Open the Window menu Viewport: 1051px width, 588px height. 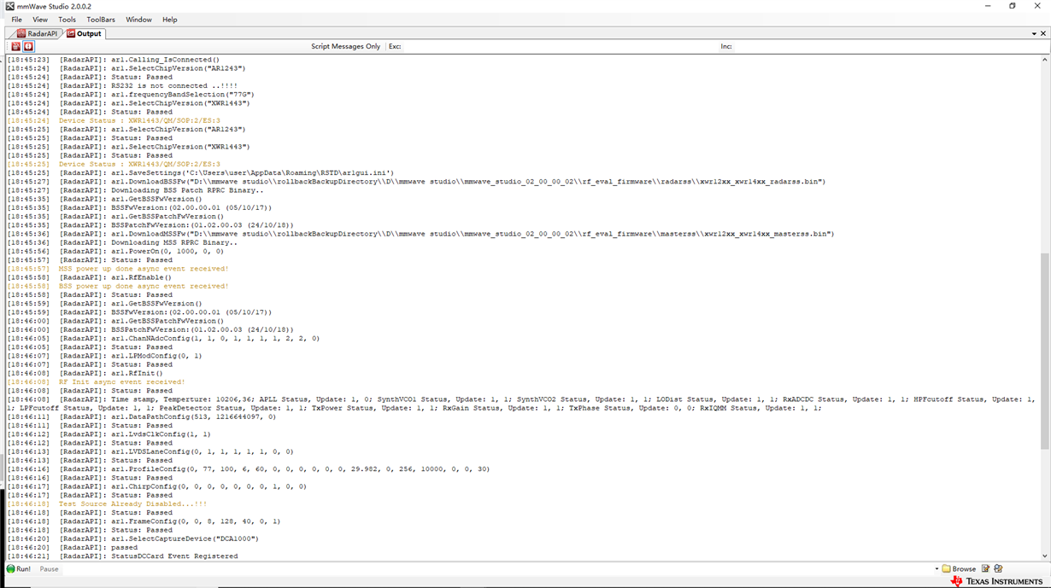[138, 20]
